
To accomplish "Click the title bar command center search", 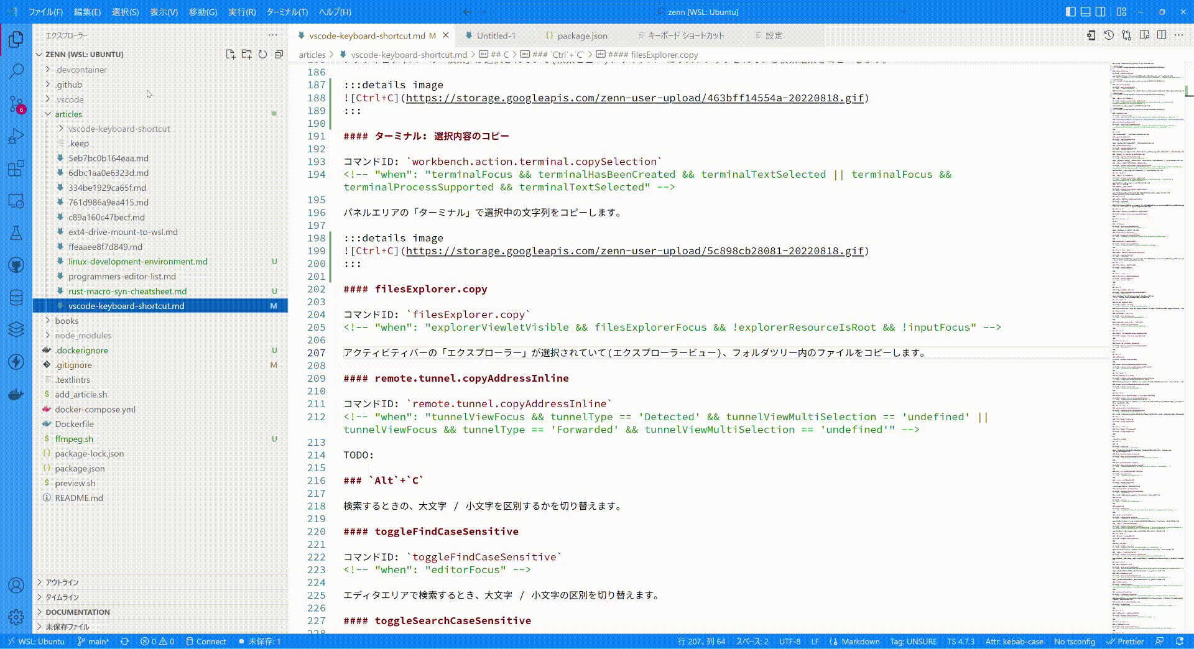I will [701, 12].
